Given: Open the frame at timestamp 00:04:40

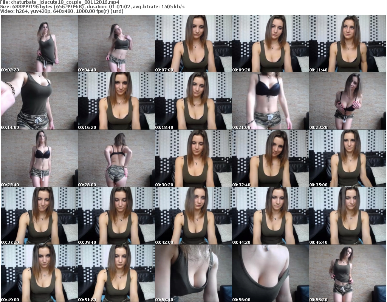Looking at the screenshot, I should coord(116,43).
